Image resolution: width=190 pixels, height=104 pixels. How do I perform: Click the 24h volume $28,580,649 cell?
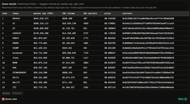pyautogui.click(x=69, y=53)
